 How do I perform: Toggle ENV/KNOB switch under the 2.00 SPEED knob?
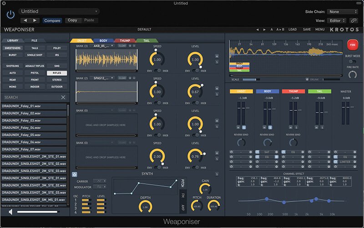(157, 167)
